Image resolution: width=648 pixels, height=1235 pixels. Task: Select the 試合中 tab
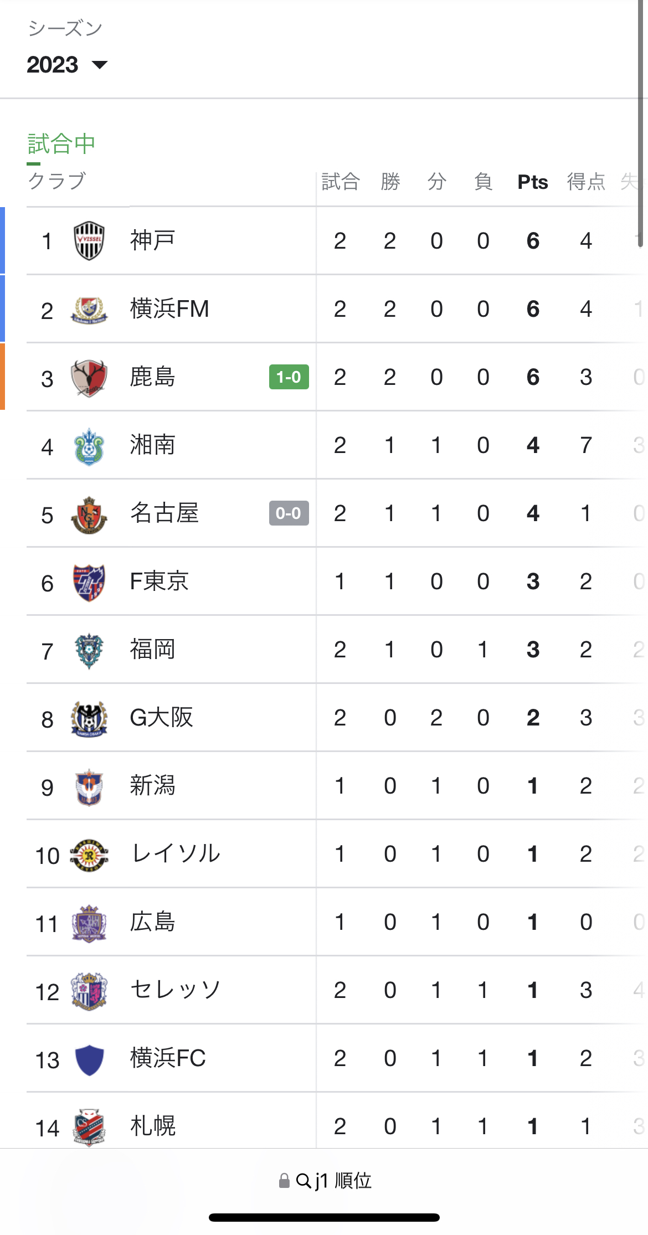[x=61, y=144]
